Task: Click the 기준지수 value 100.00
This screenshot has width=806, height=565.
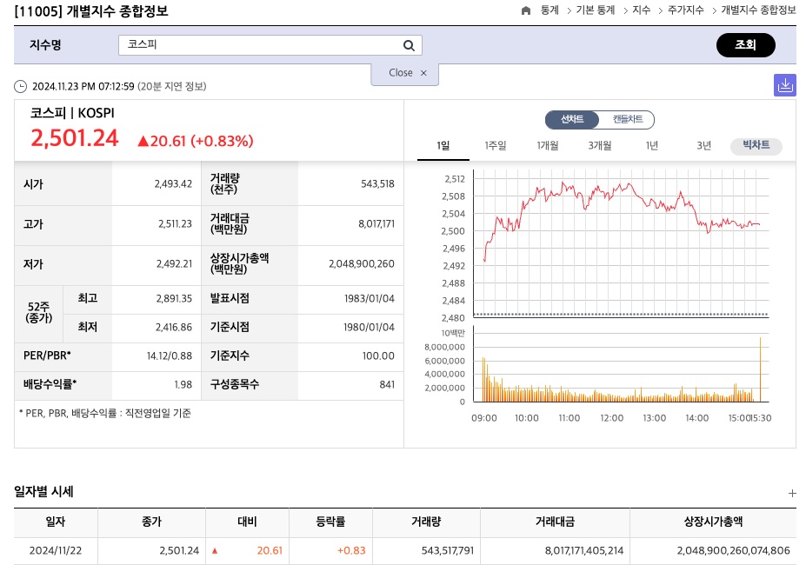Action: point(378,356)
